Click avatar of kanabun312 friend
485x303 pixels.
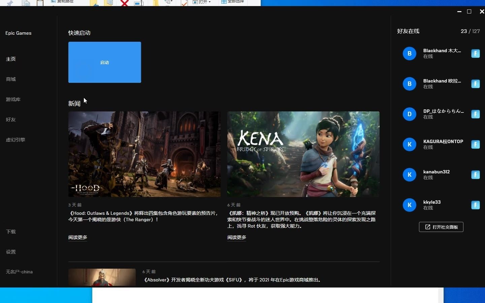[410, 175]
